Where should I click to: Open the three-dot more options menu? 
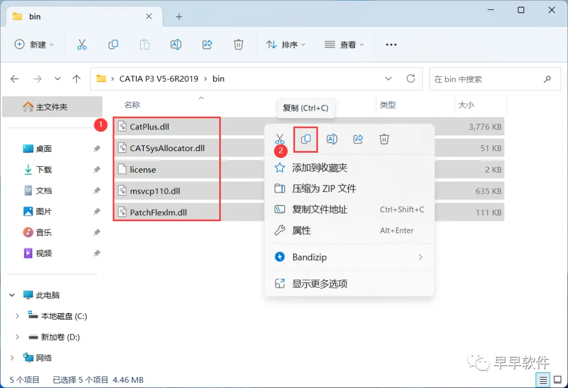391,45
